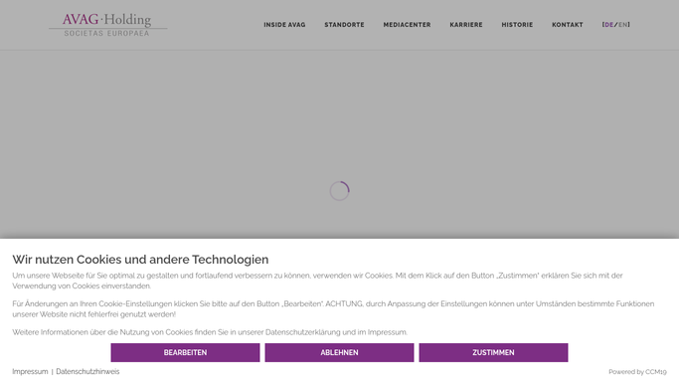
Task: Open the KARRIERE menu item
Action: coord(466,25)
